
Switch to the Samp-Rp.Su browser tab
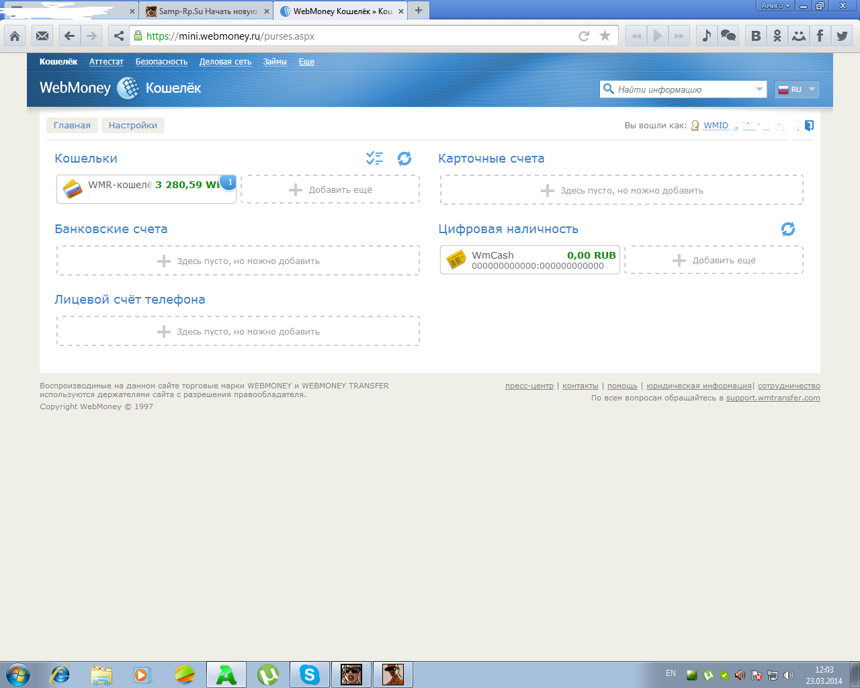click(207, 11)
